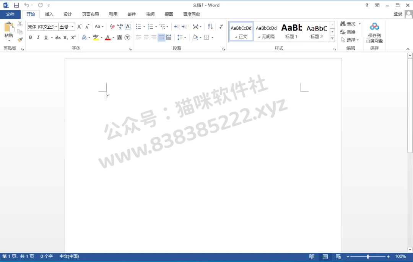This screenshot has width=413, height=262.
Task: Open the font size dropdown (五号)
Action: tap(72, 27)
